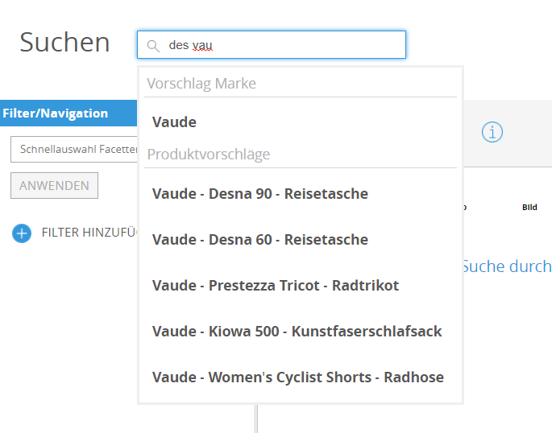Screen dimensions: 552x433
Task: Open the info circle icon
Action: click(x=492, y=132)
